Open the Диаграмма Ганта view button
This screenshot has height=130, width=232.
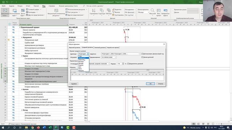5,12
